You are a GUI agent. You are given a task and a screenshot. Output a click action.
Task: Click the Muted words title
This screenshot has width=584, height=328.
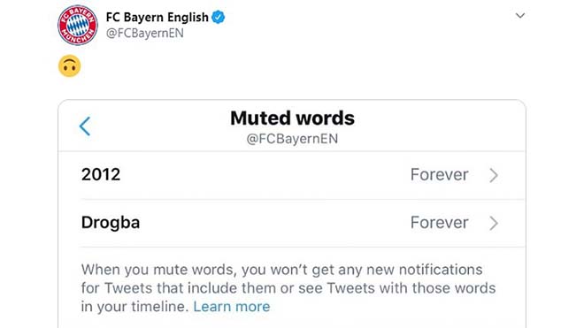(x=292, y=118)
